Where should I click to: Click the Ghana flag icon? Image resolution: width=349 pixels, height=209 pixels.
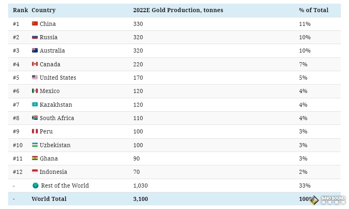pyautogui.click(x=35, y=158)
